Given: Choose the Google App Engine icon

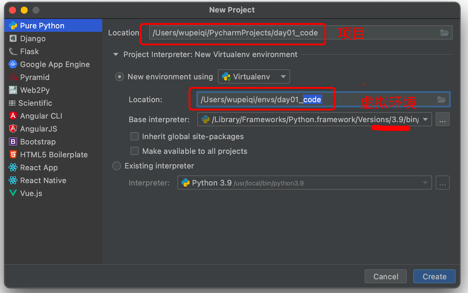Looking at the screenshot, I should [13, 64].
